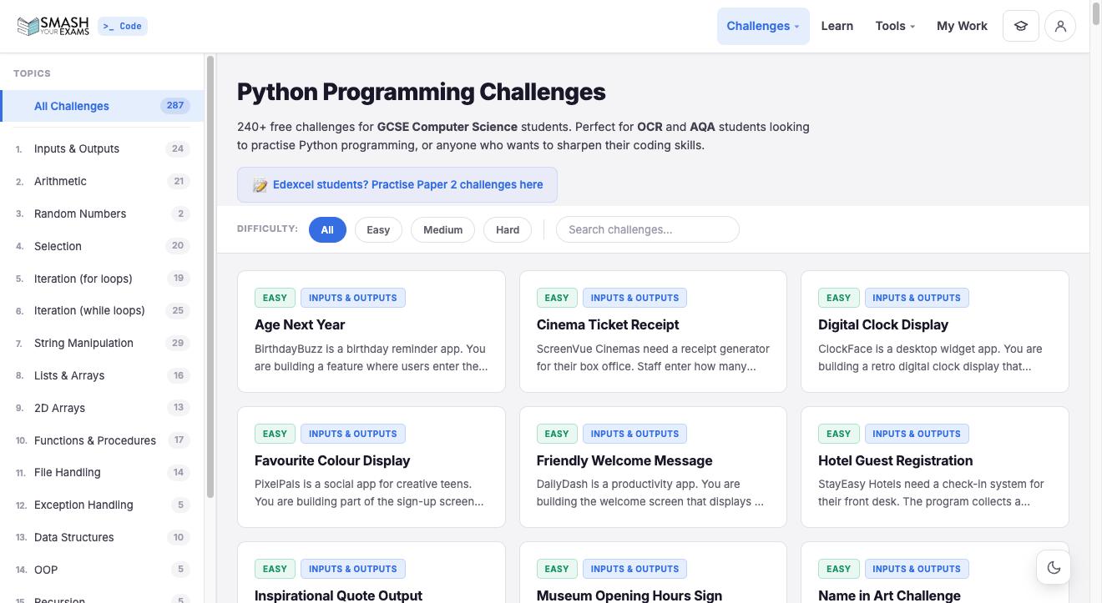Click the sidebar topics scrollbar

(x=210, y=277)
